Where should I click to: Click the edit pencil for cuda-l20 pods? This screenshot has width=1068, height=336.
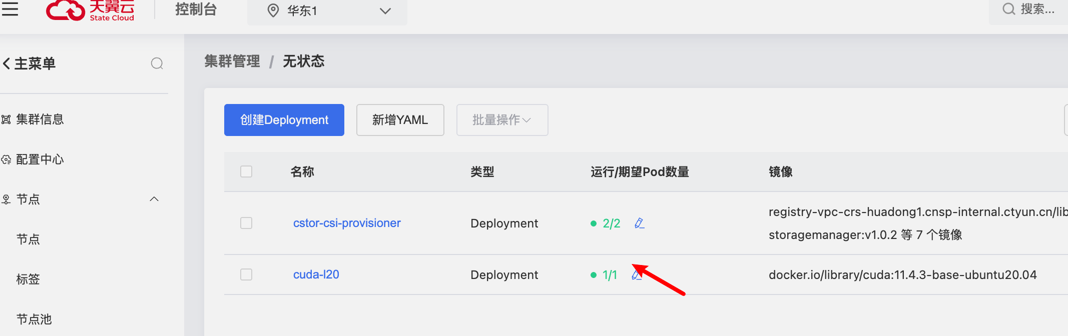[636, 274]
